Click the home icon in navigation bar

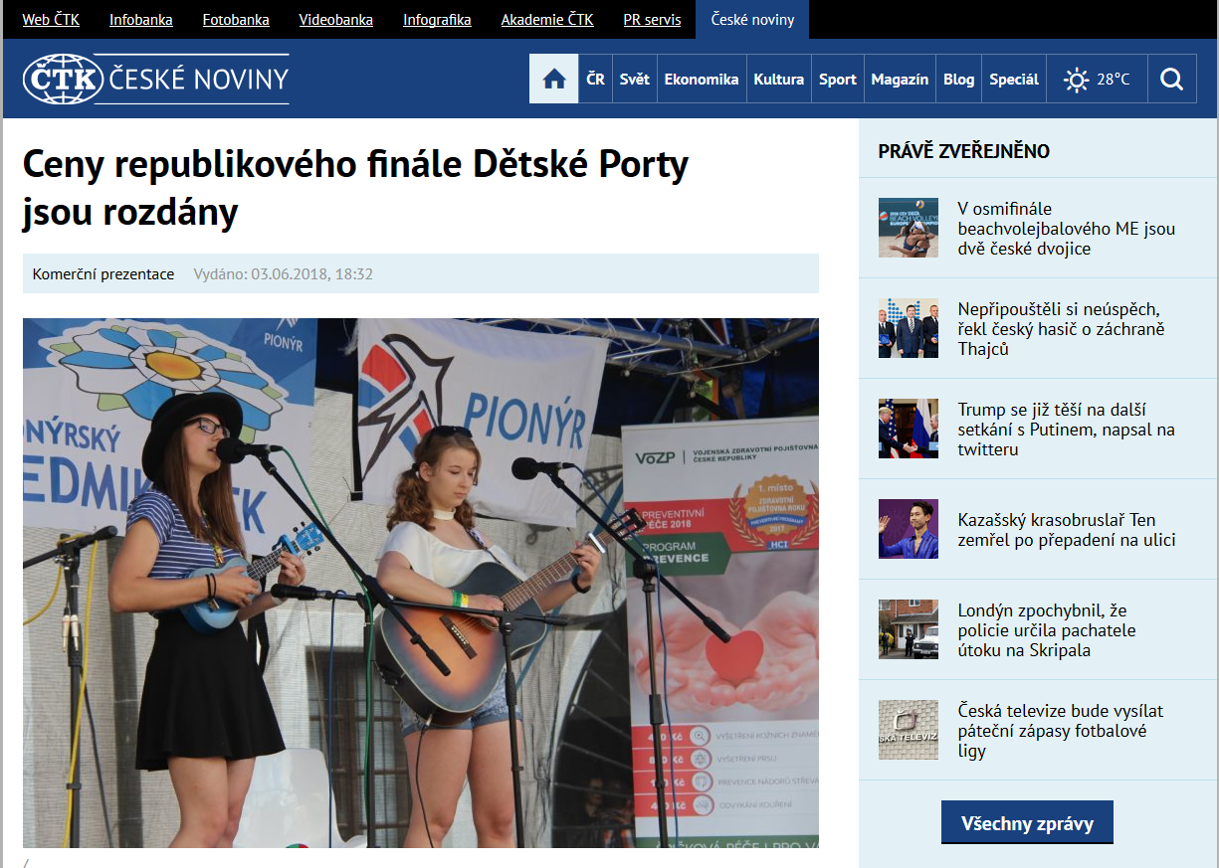[554, 80]
